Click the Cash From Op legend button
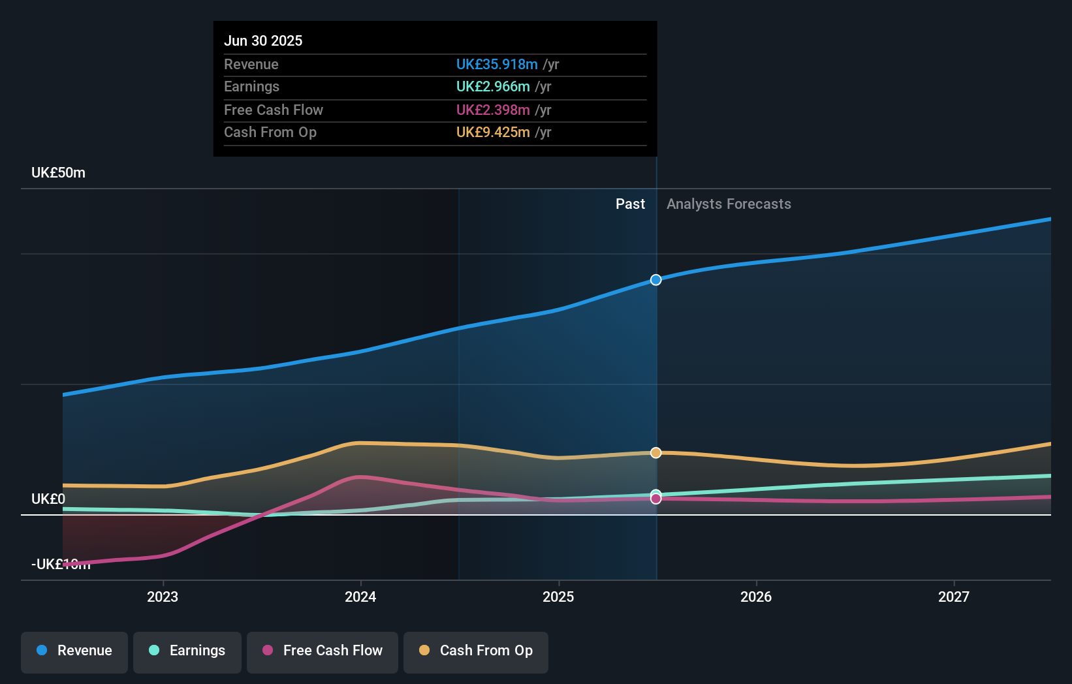This screenshot has width=1072, height=684. [475, 652]
